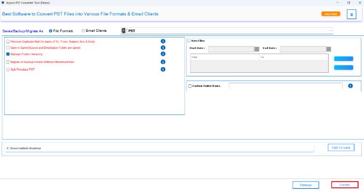Click the Live Chat button
364x193 pixels.
point(331,14)
